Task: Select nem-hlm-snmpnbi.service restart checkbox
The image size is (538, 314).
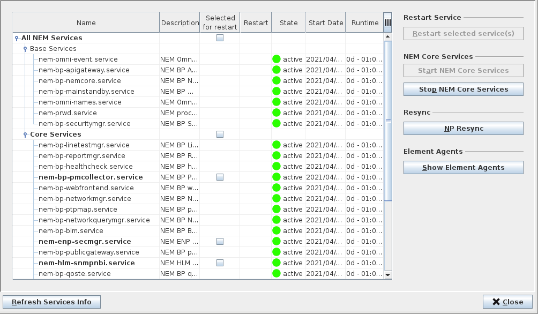Action: point(220,263)
